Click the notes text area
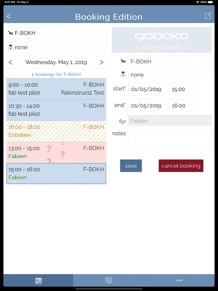The image size is (218, 291). coord(170,140)
